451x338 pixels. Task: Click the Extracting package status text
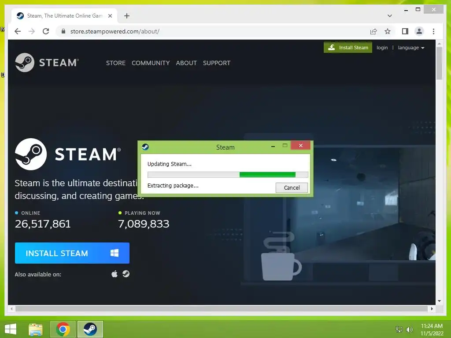coord(173,186)
